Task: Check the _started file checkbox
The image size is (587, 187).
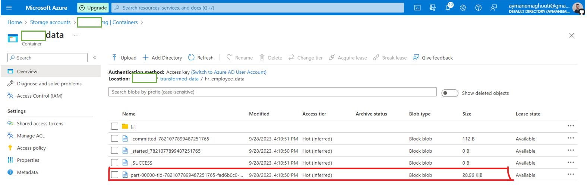Action: pos(115,150)
